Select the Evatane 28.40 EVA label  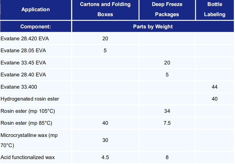[x=23, y=75]
